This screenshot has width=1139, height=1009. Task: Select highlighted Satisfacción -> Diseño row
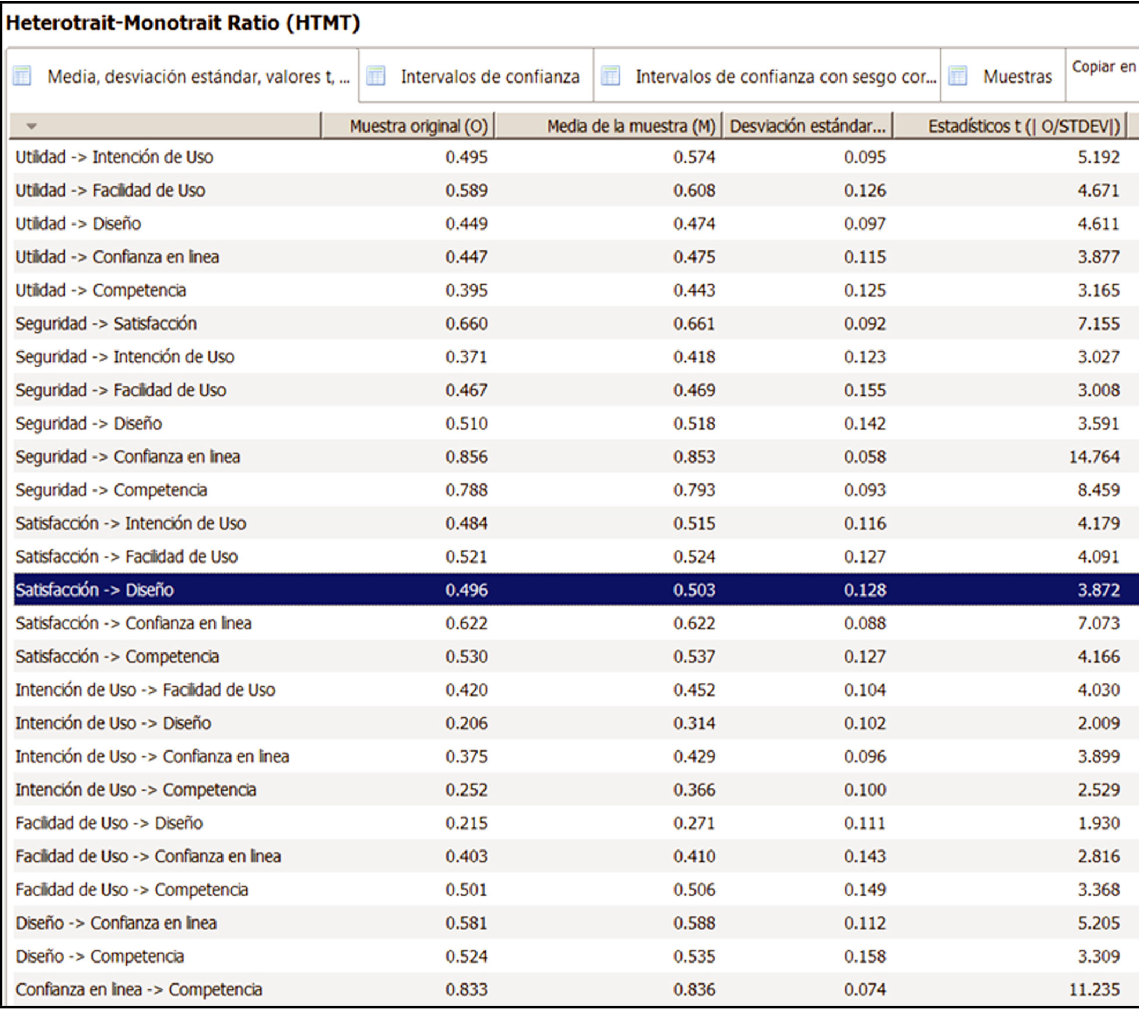coord(95,590)
